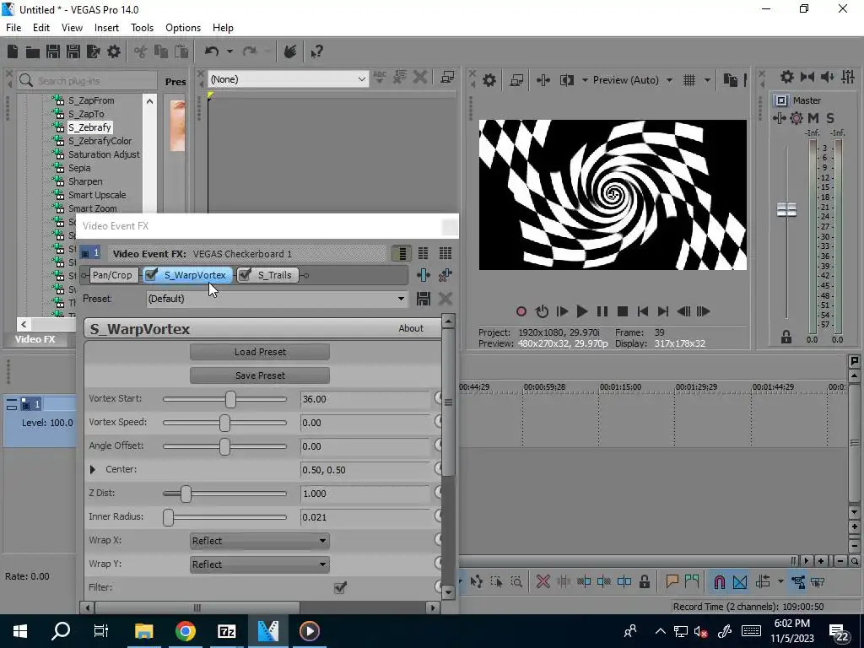Click Play From Start button
The width and height of the screenshot is (864, 648).
click(x=562, y=311)
